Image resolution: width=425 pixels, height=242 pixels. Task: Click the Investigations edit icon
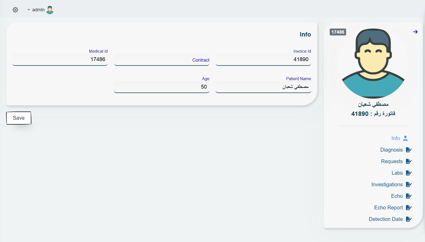click(x=409, y=184)
